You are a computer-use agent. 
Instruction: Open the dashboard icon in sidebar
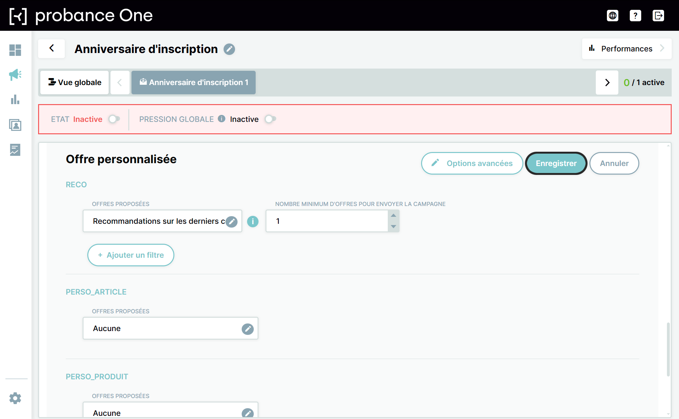pyautogui.click(x=15, y=50)
